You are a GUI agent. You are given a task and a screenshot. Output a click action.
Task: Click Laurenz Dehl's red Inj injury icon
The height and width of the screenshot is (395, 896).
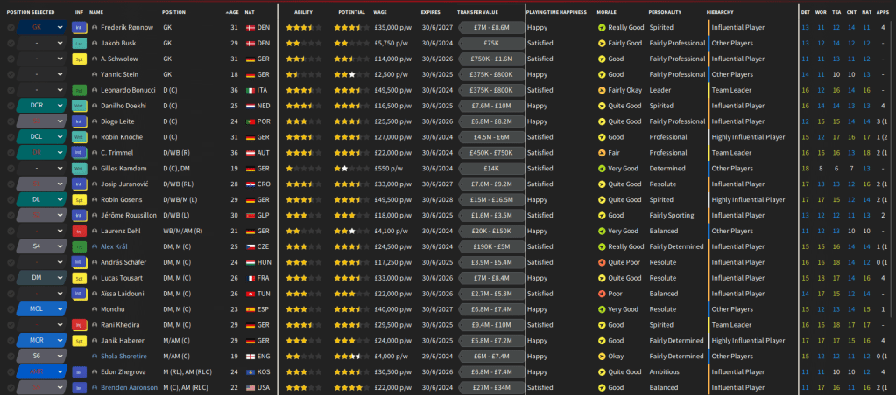point(79,231)
